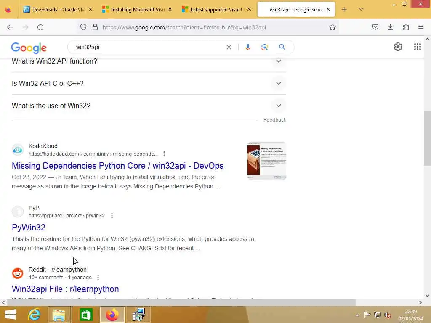Close the win32api Google Search tab

[328, 10]
